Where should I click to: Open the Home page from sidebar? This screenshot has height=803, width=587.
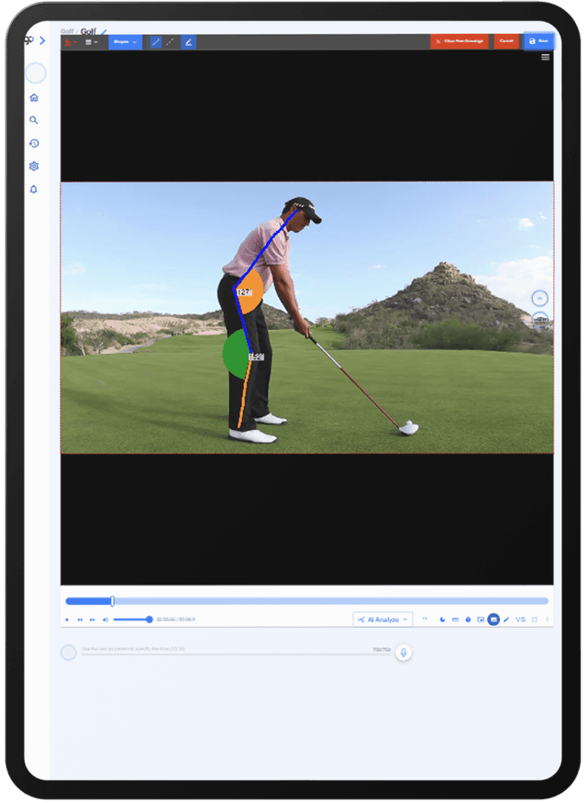[34, 98]
